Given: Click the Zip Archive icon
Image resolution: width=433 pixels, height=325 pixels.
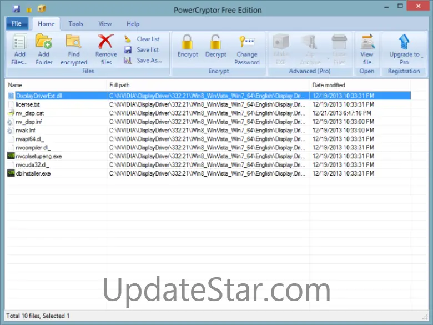Looking at the screenshot, I should pyautogui.click(x=309, y=42).
